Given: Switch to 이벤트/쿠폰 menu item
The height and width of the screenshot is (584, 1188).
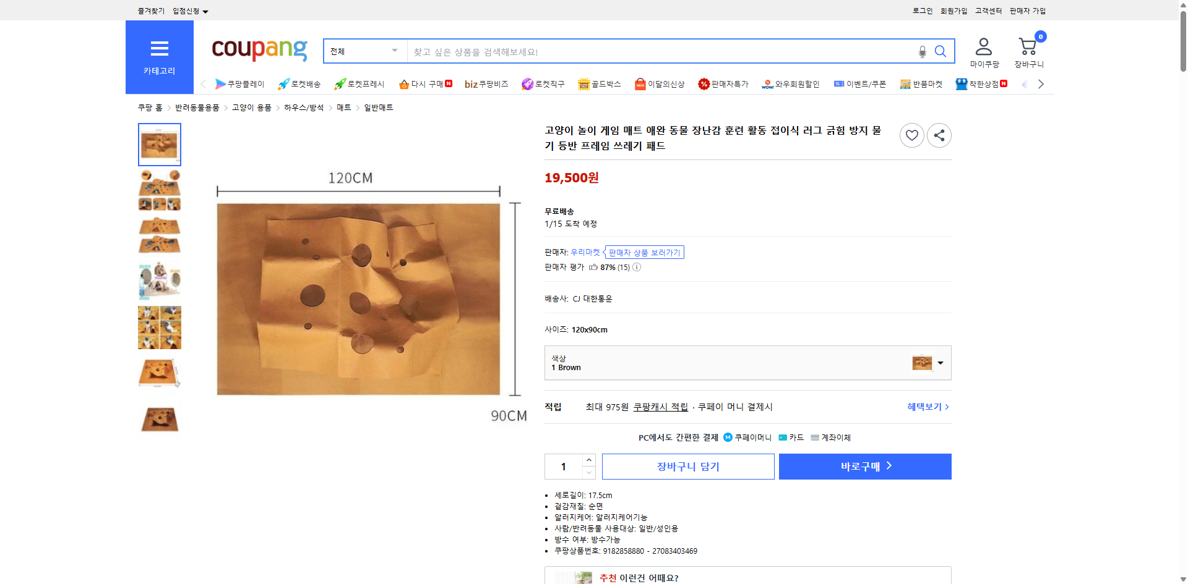Looking at the screenshot, I should coord(861,83).
